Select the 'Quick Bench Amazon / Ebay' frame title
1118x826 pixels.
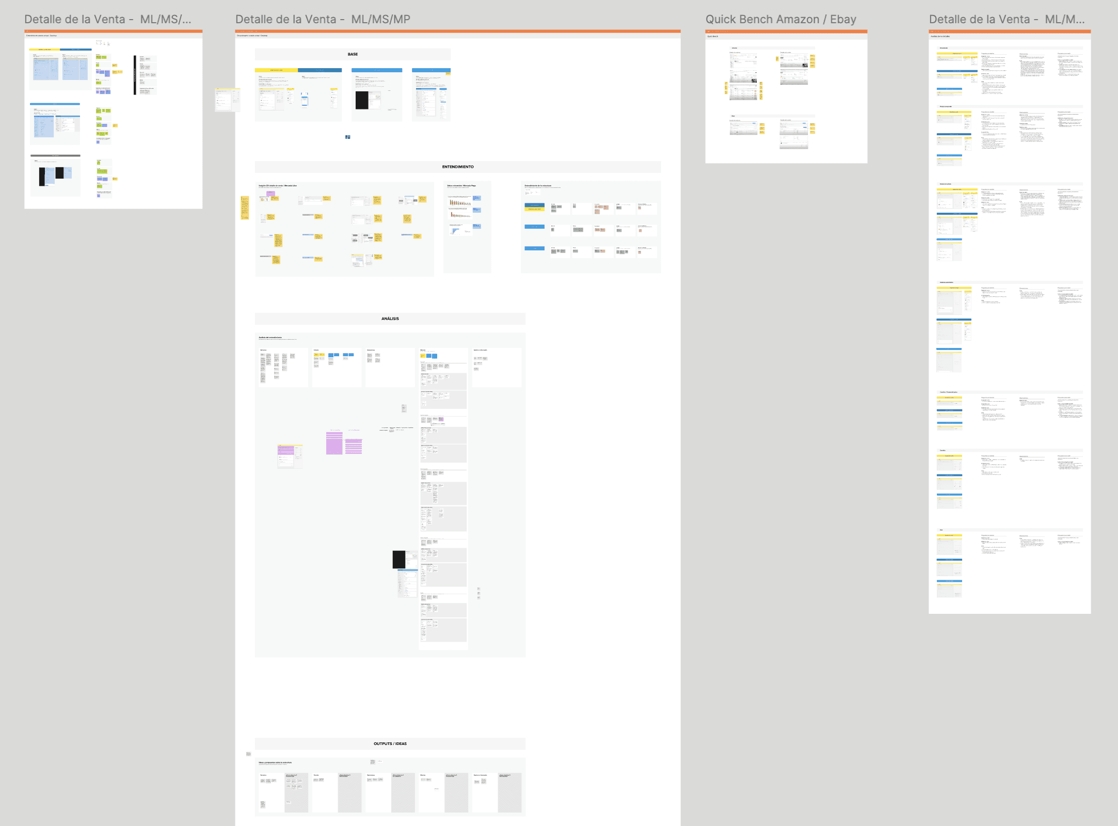[780, 19]
